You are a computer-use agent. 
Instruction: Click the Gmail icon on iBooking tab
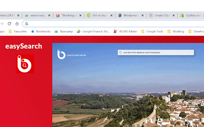click(x=58, y=16)
